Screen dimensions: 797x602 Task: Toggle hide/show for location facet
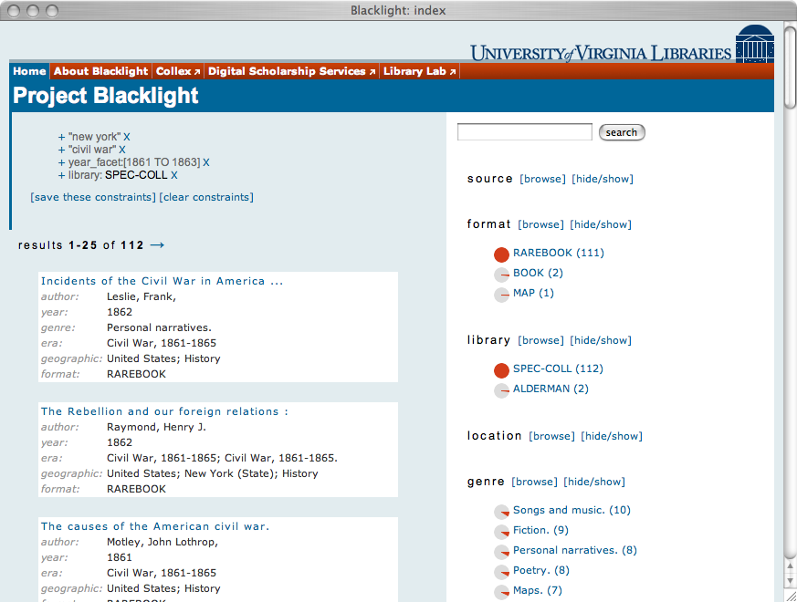coord(612,436)
